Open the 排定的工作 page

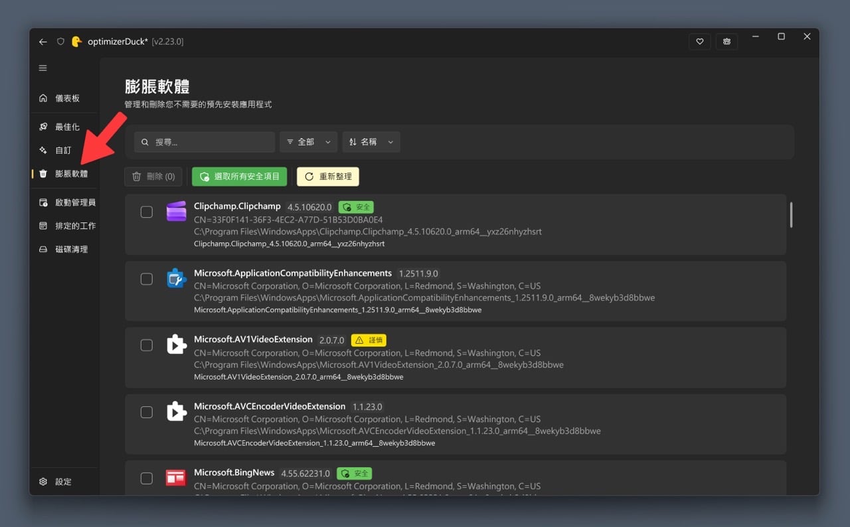64,226
